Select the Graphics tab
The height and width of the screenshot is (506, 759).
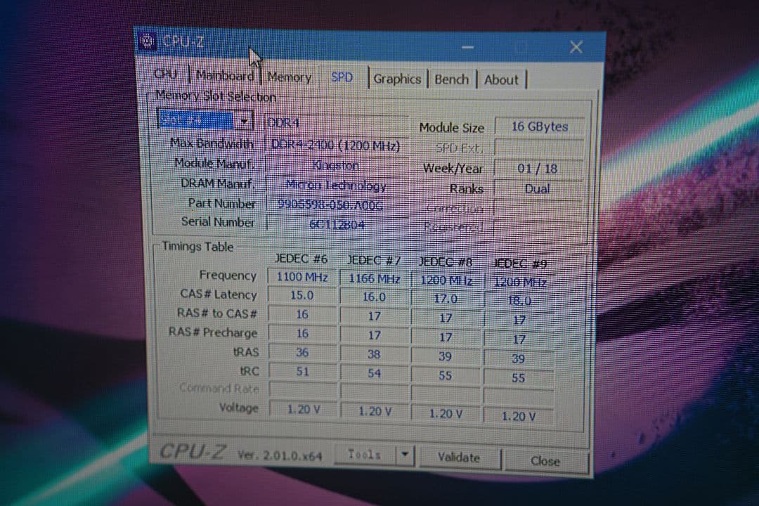[397, 79]
